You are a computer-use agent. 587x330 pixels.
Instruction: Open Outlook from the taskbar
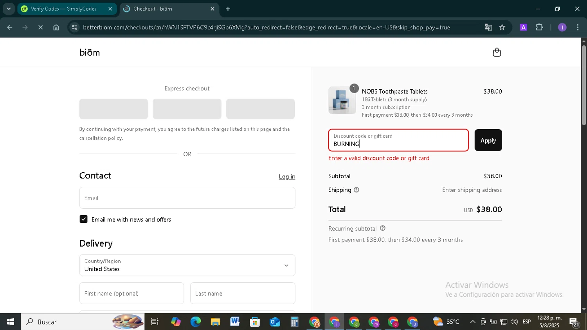(275, 322)
